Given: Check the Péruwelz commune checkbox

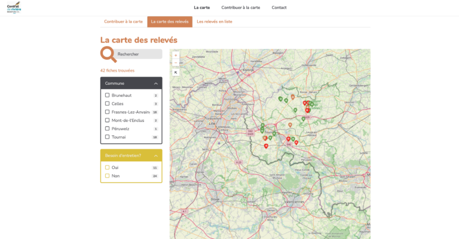Looking at the screenshot, I should point(108,128).
